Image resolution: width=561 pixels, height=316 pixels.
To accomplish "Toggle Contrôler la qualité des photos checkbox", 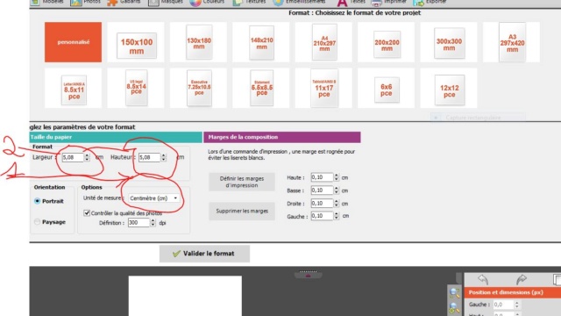I will pyautogui.click(x=87, y=212).
